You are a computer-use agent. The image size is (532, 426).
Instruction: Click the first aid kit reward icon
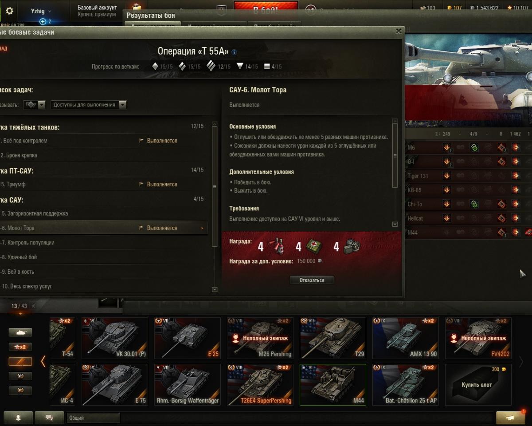point(314,246)
